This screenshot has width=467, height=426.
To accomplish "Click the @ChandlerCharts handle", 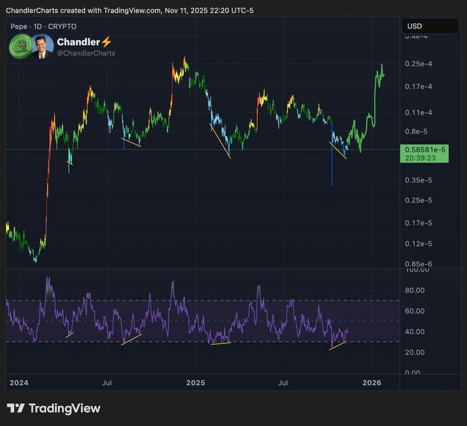I will tap(86, 53).
